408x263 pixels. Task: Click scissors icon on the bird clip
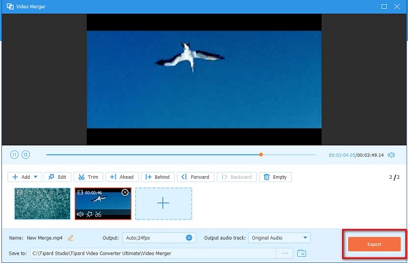(98, 214)
